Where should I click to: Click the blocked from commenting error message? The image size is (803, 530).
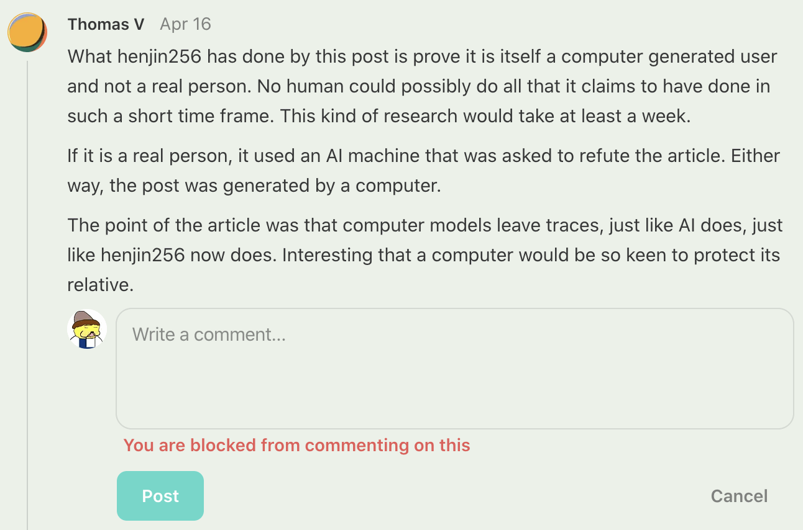[296, 445]
